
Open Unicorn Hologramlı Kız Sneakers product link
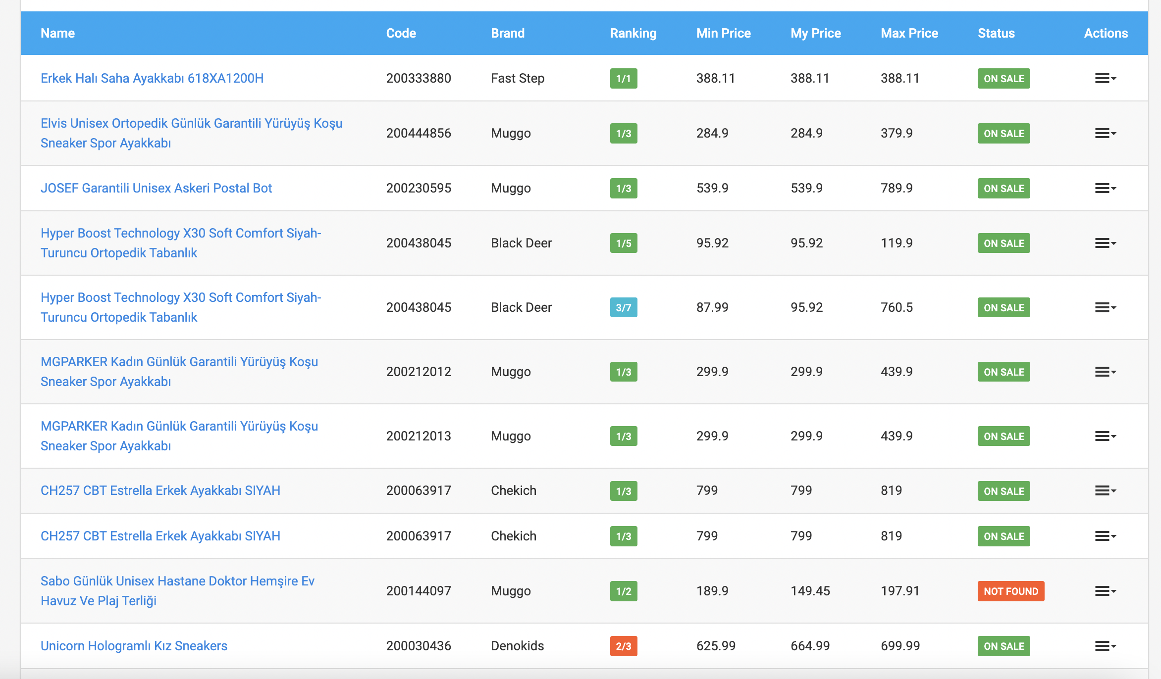click(134, 646)
